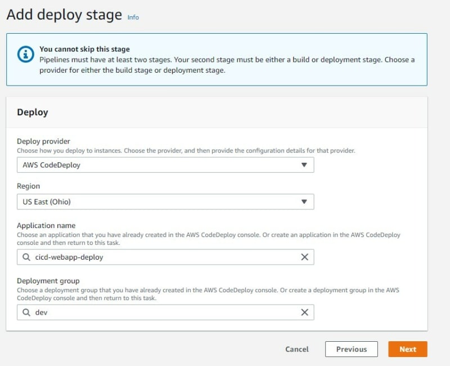
Task: Click the Application name label
Action: point(46,226)
